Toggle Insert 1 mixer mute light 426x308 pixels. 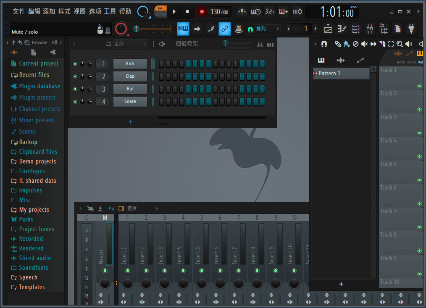point(128,271)
